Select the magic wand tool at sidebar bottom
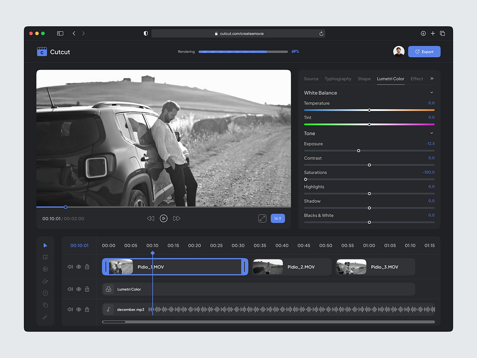477x358 pixels. point(45,317)
